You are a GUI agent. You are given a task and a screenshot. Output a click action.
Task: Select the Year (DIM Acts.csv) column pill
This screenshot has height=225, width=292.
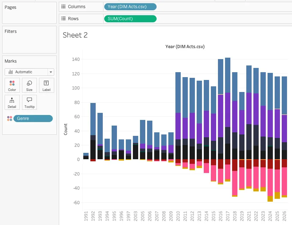[130, 6]
